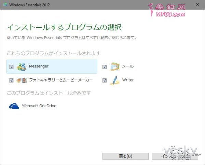Click the メール envelope icon
This screenshot has width=205, height=165.
(x=115, y=67)
